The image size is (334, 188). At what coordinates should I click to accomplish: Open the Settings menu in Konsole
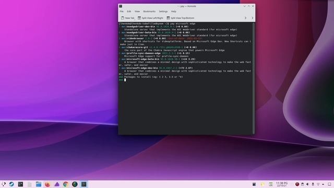pyautogui.click(x=163, y=11)
